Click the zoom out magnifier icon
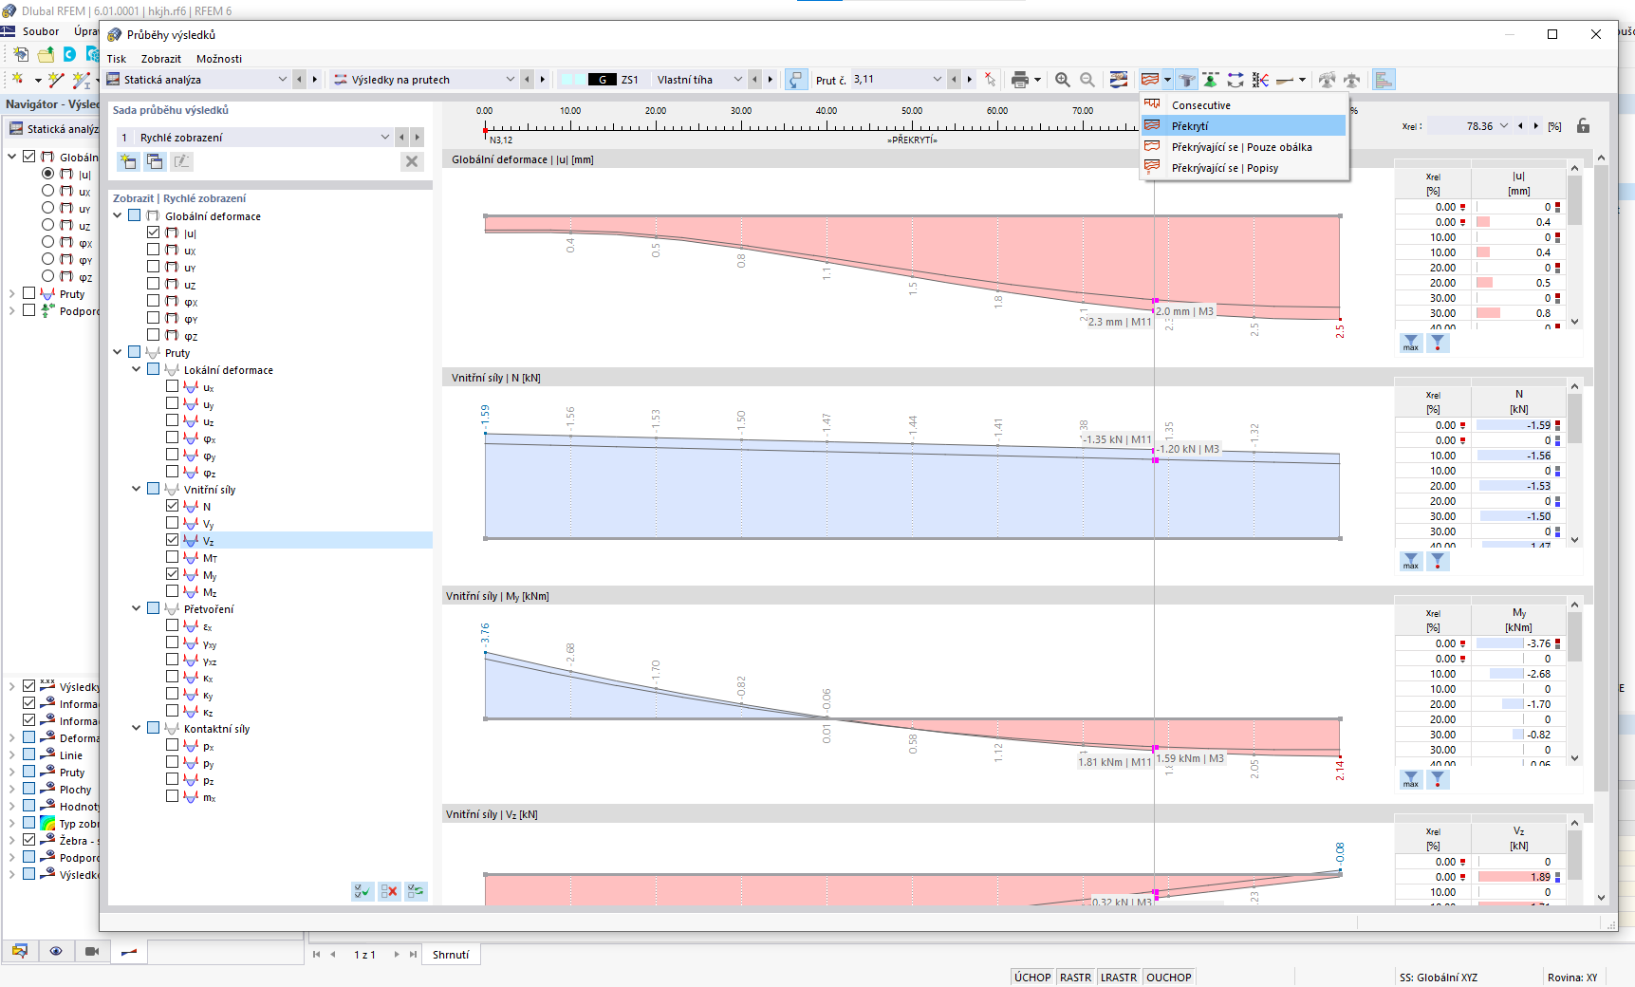This screenshot has height=987, width=1635. (1087, 80)
